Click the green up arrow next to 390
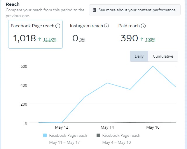Image resolution: width=187 pixels, height=149 pixels. pyautogui.click(x=142, y=39)
